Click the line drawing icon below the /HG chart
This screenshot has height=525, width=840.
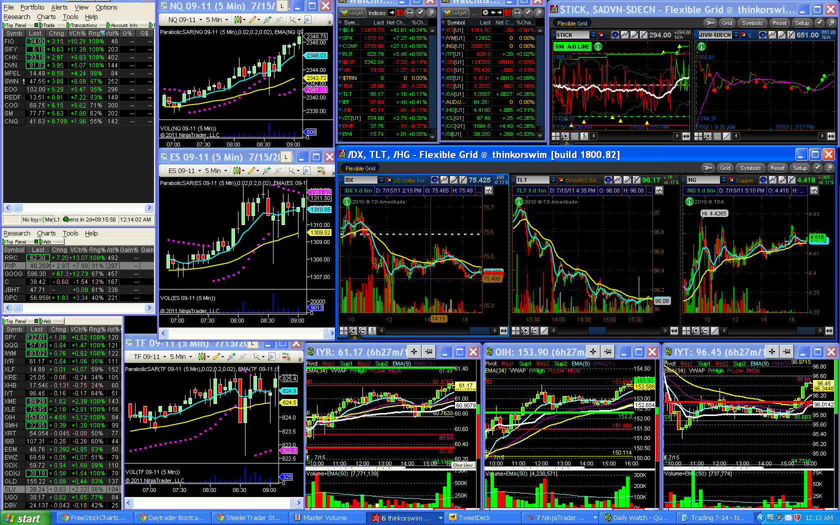coord(715,330)
